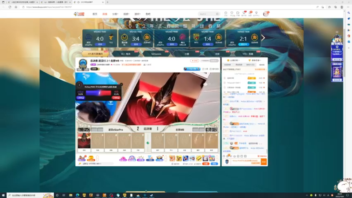Open the diamond icon with red badge in the header
This screenshot has width=352, height=198.
pos(244,14)
